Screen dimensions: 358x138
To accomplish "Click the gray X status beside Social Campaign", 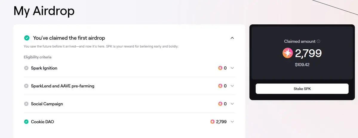I will [x=26, y=104].
